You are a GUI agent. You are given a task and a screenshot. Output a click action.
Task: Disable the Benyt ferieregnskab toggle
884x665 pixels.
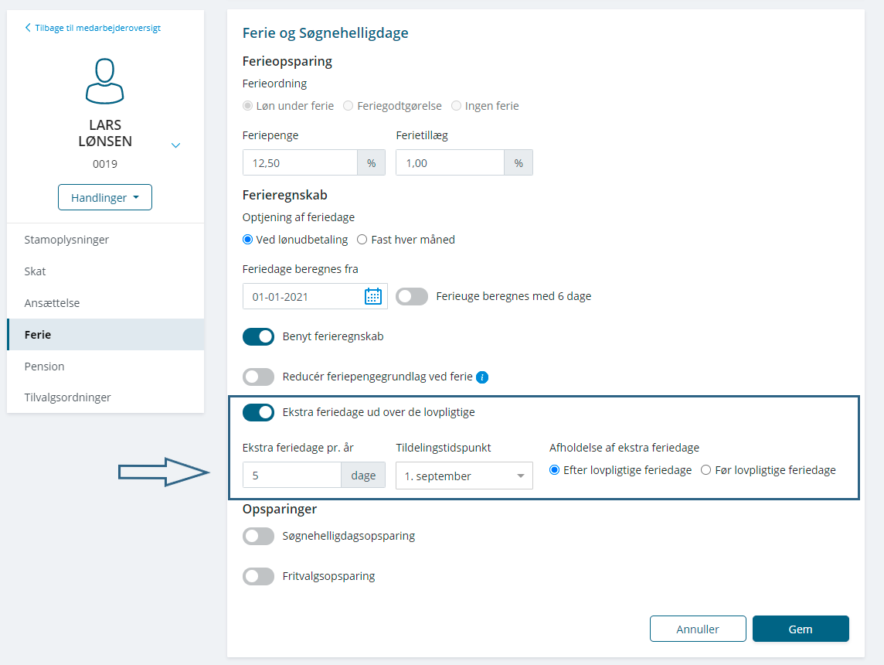(258, 336)
